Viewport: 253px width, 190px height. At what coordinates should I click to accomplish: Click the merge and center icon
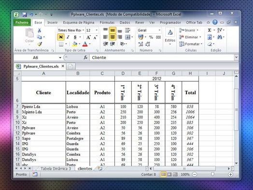coord(127,37)
